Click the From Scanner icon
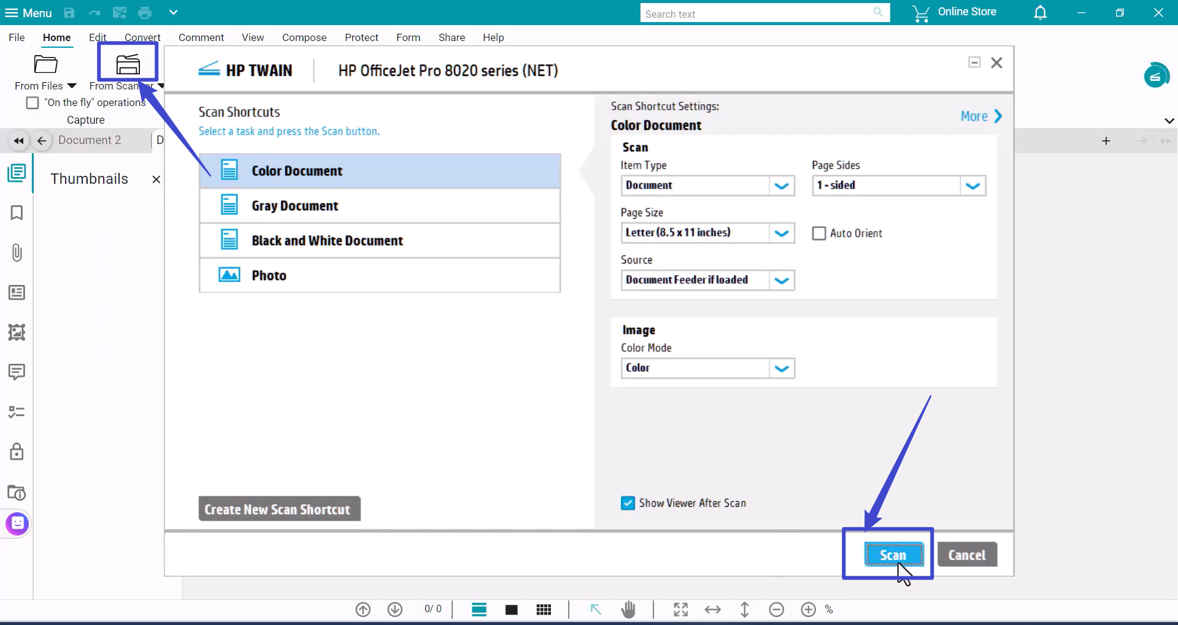 [128, 64]
